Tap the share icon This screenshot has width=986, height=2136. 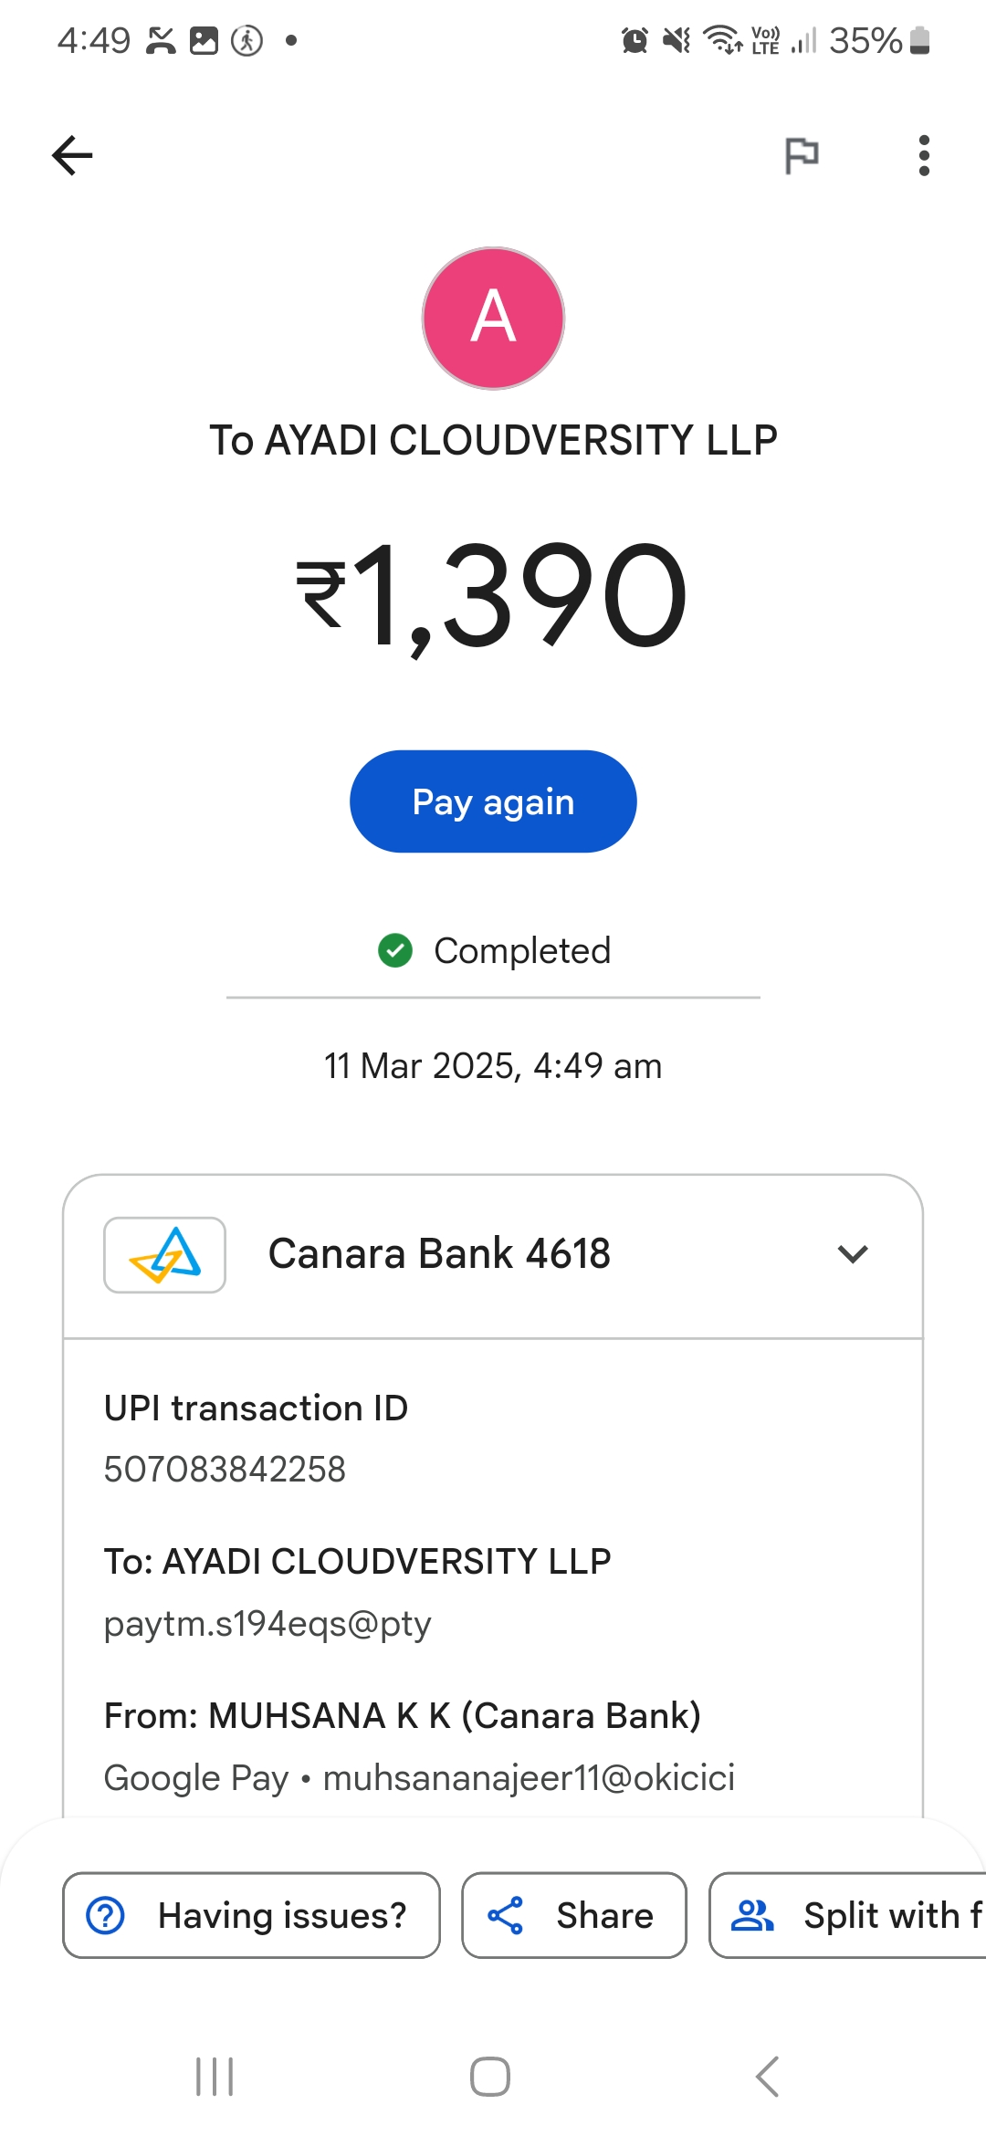505,1915
